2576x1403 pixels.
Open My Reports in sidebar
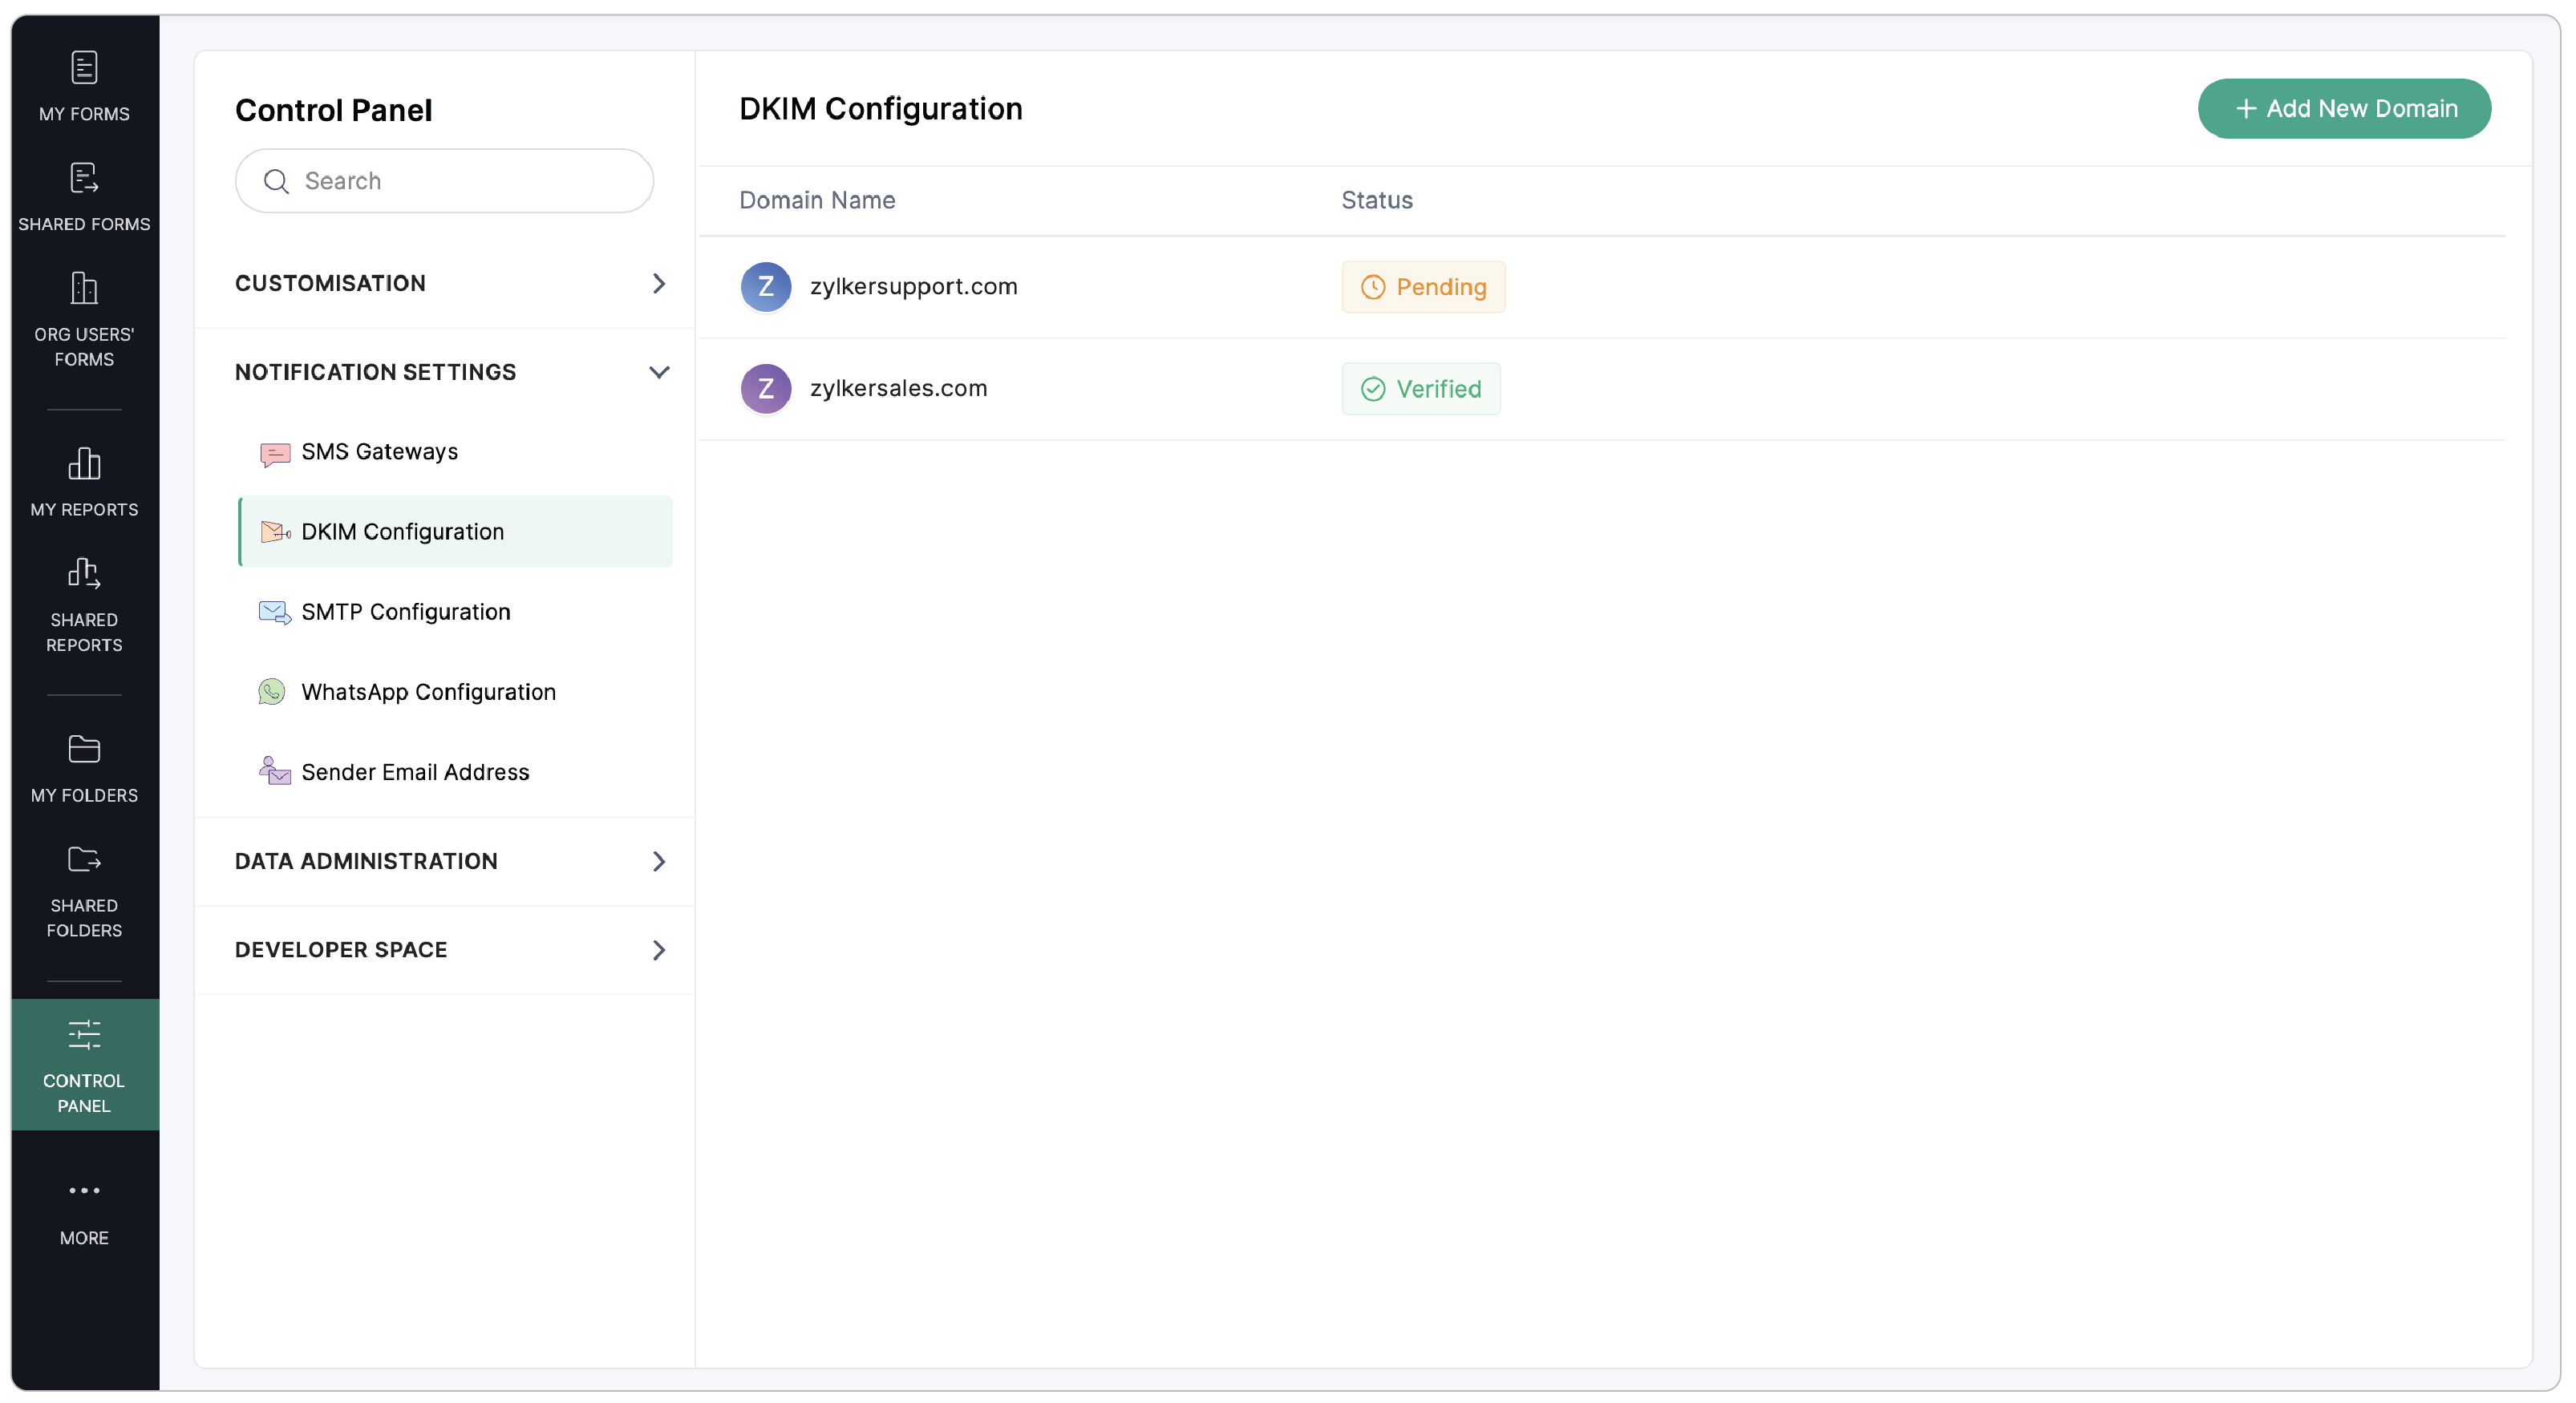[84, 482]
